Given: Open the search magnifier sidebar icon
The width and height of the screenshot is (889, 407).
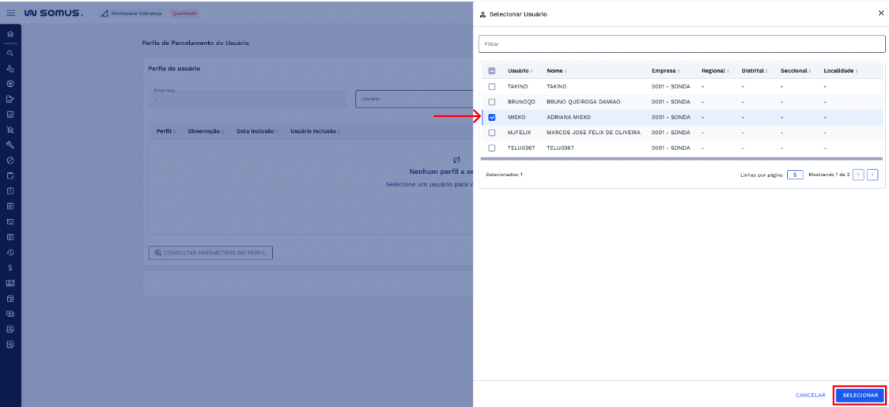Looking at the screenshot, I should point(10,53).
